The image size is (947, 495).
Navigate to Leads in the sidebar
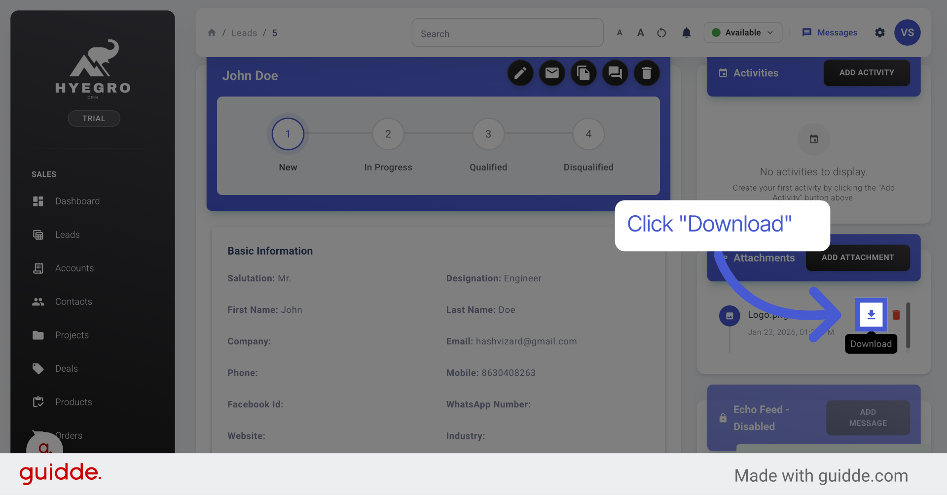(x=67, y=234)
